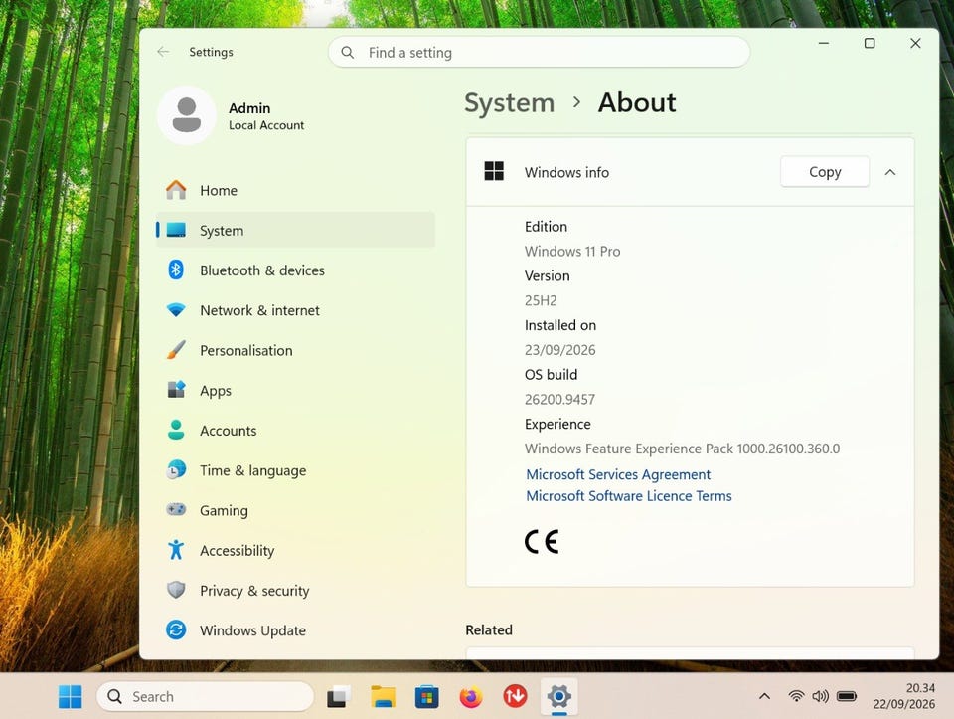Click the Windows logo beside Windows info

pyautogui.click(x=494, y=171)
